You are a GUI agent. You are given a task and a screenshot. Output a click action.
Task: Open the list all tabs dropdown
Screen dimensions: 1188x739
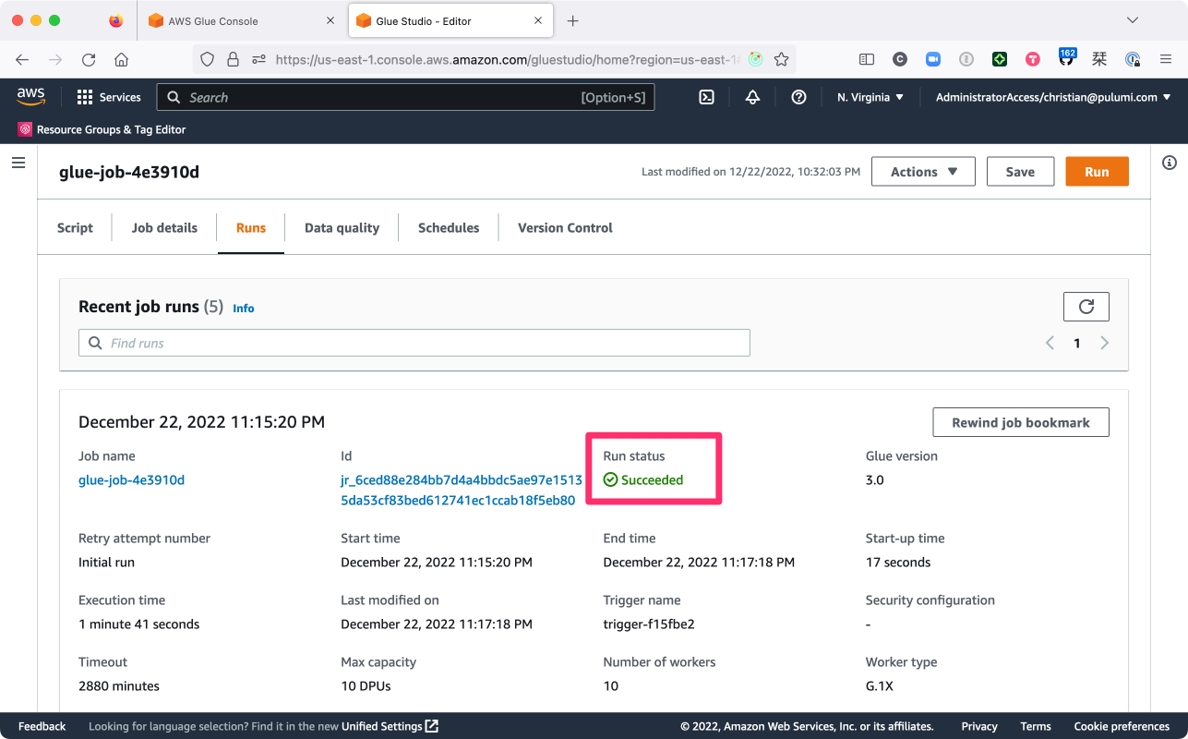pos(1134,20)
